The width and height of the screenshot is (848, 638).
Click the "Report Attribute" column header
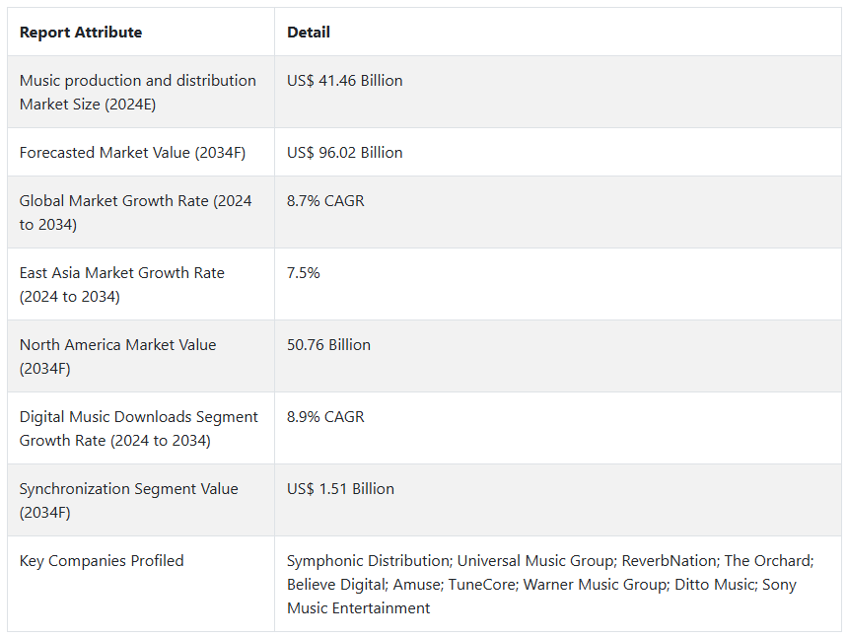(81, 33)
